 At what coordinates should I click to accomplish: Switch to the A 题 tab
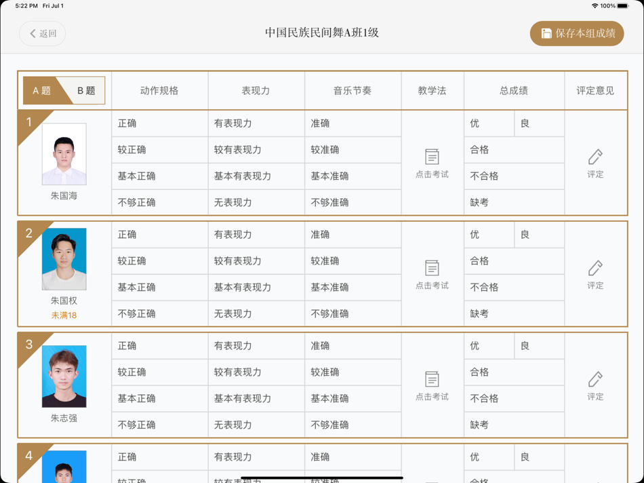(x=41, y=90)
